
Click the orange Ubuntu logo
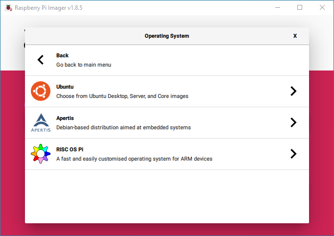point(41,91)
